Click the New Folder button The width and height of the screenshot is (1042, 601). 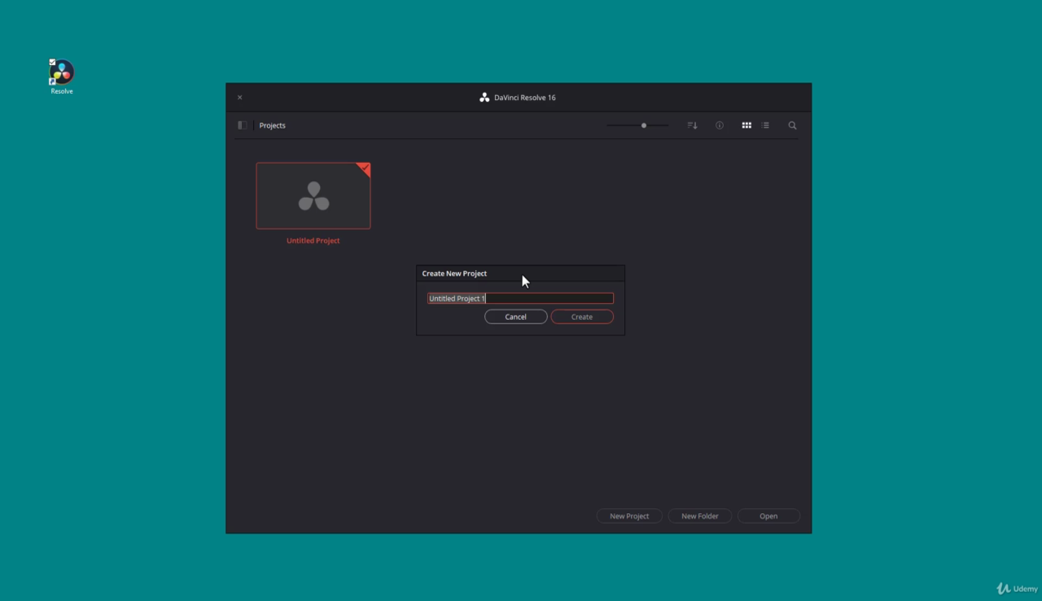click(700, 515)
